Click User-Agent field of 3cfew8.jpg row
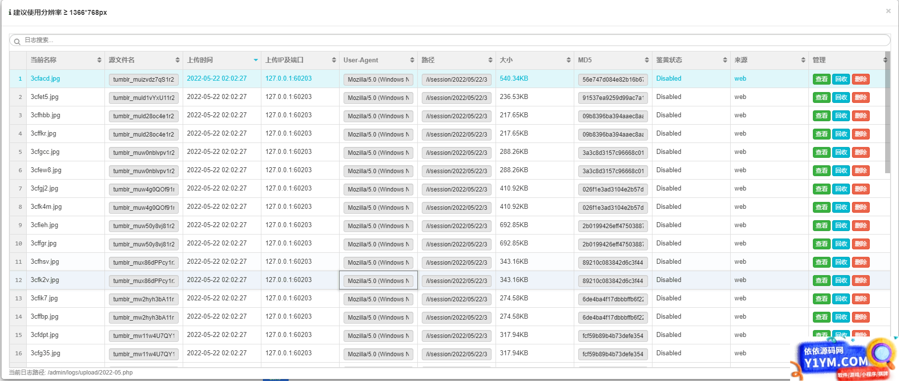The width and height of the screenshot is (899, 381). tap(378, 171)
